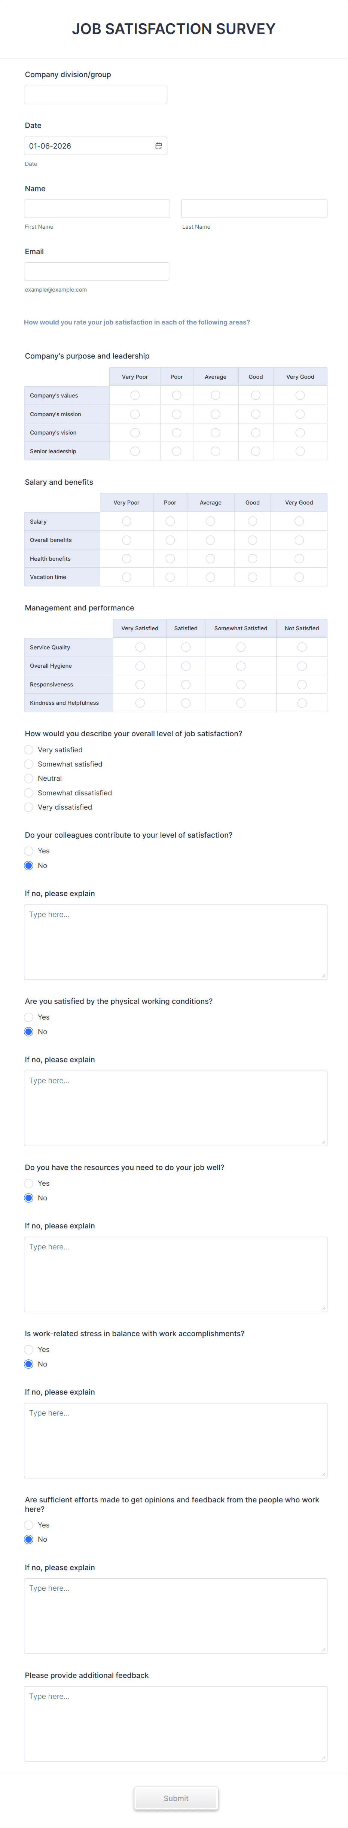Select "Yes" for physical working conditions question
The height and width of the screenshot is (1828, 348).
[x=28, y=1016]
